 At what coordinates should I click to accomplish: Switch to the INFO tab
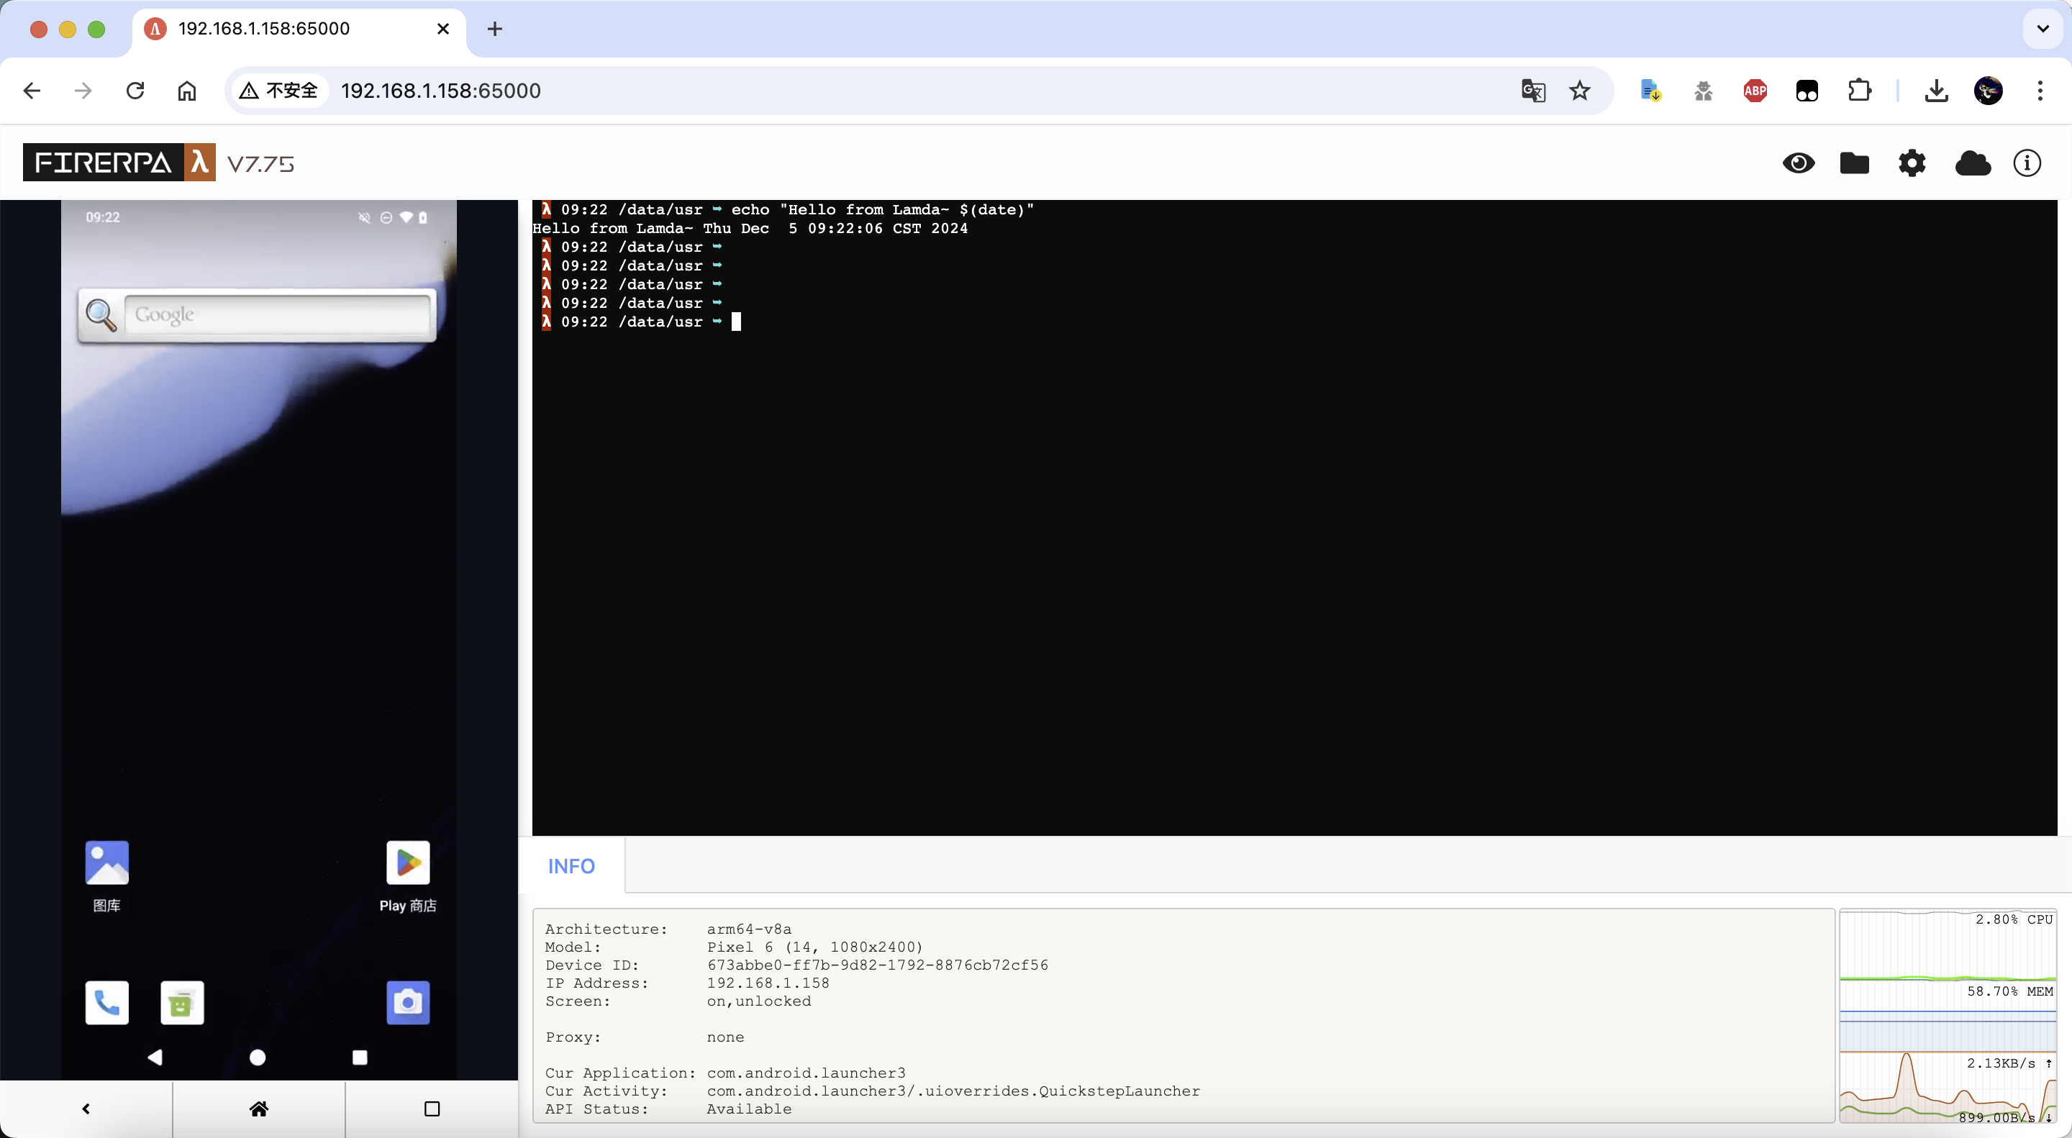[x=571, y=865]
